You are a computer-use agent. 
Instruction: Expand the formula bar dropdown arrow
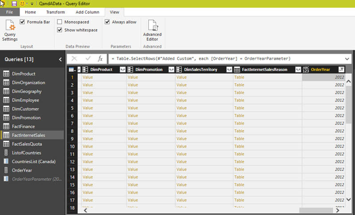347,59
